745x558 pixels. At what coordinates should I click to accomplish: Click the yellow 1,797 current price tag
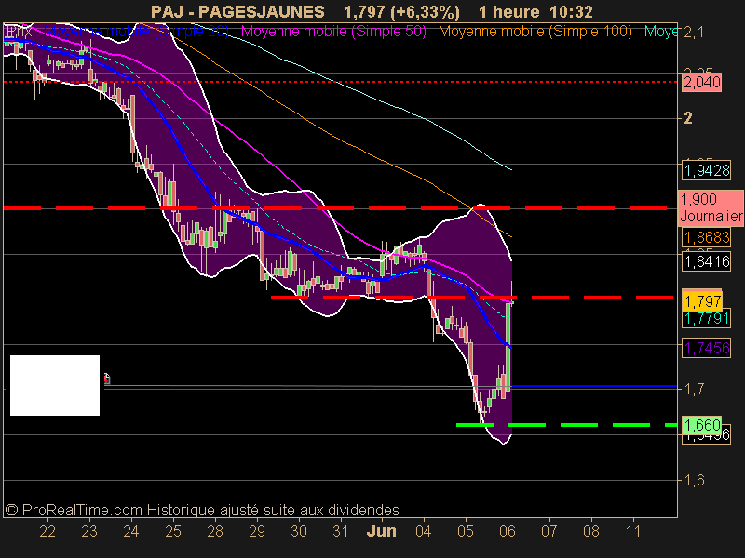(x=702, y=300)
